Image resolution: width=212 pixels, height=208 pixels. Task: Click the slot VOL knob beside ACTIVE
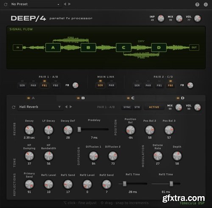click(x=197, y=107)
